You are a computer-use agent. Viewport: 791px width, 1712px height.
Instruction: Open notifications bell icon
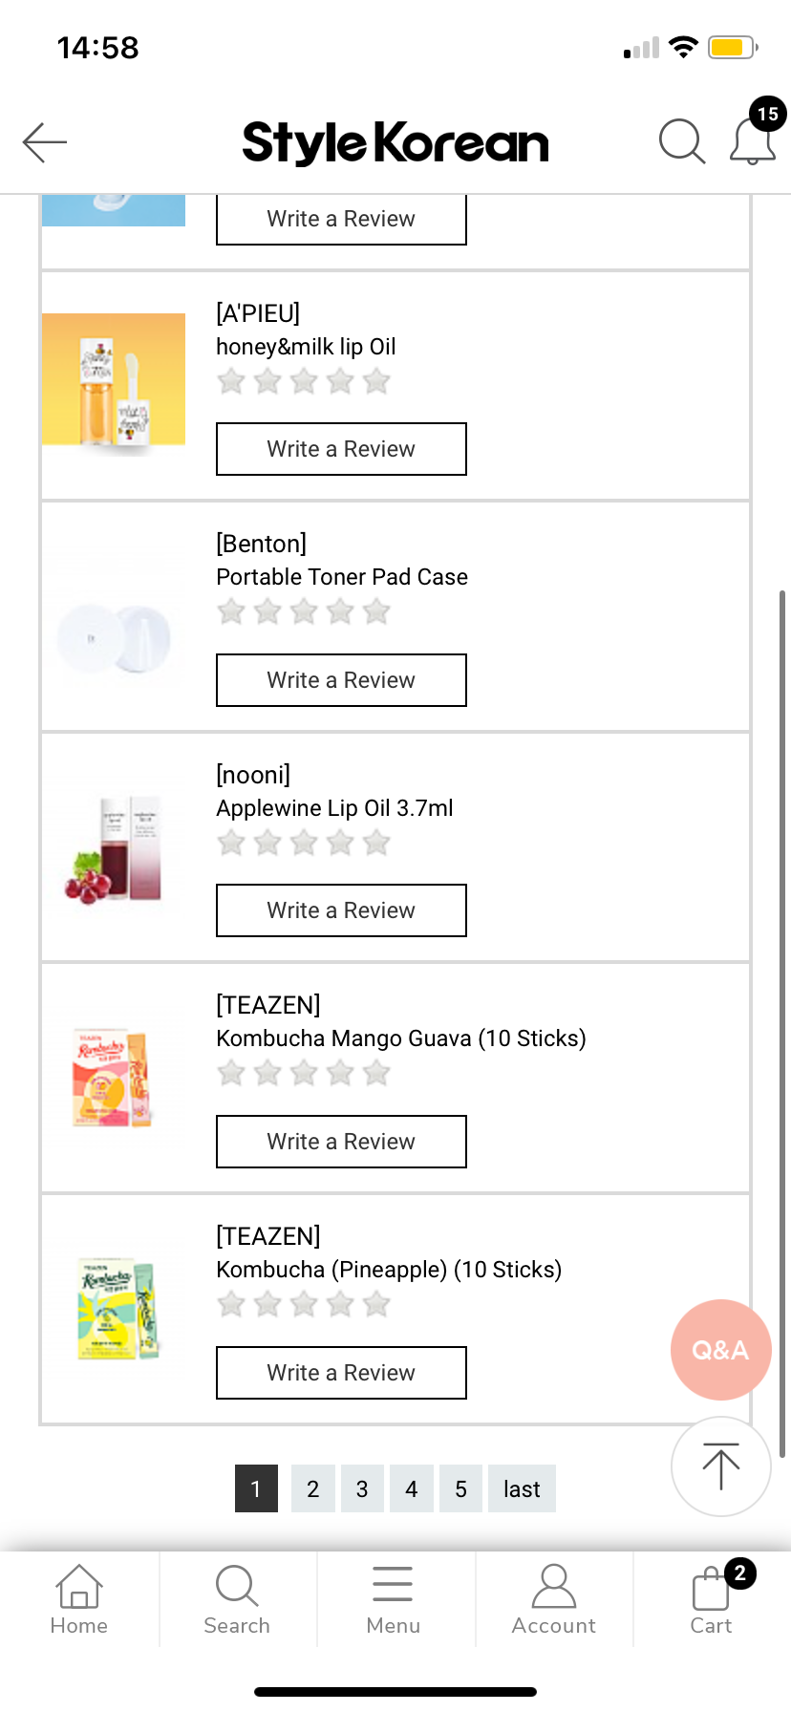(x=753, y=141)
